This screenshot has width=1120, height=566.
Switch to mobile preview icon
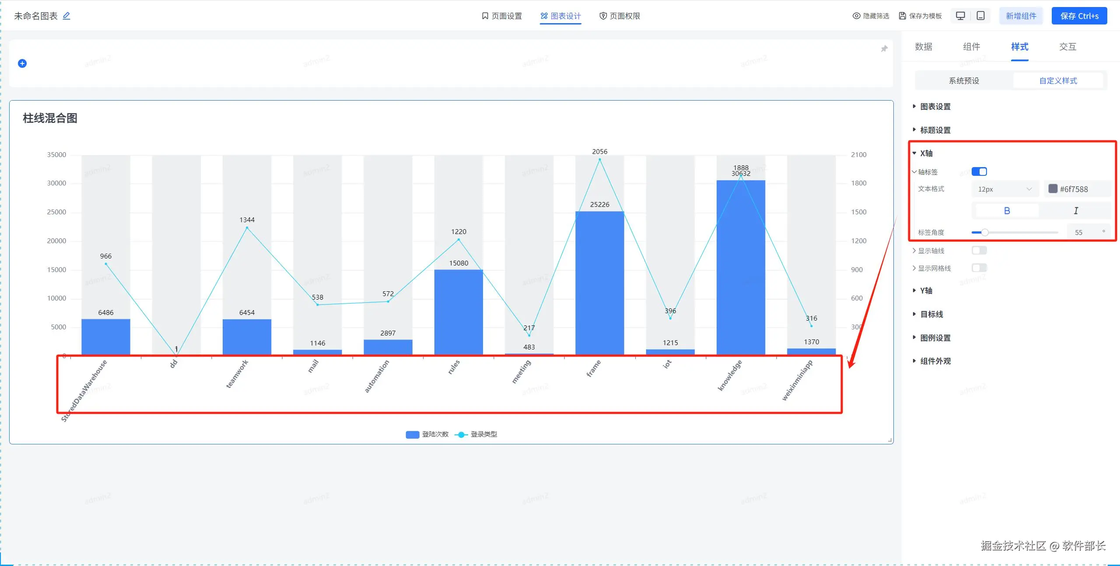tap(981, 16)
